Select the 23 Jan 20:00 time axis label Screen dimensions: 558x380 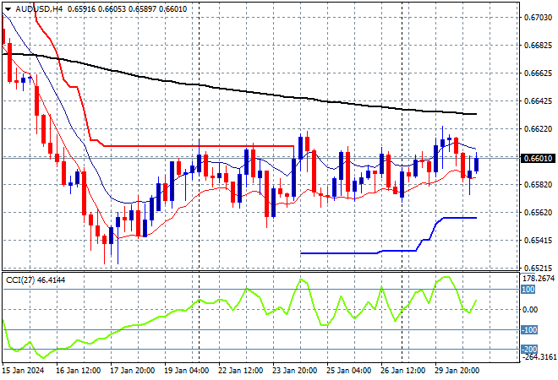pyautogui.click(x=295, y=371)
